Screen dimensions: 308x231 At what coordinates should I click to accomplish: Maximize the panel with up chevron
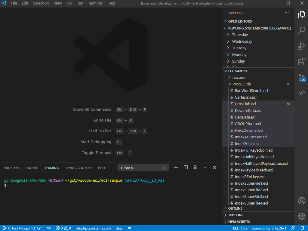[x=205, y=168]
